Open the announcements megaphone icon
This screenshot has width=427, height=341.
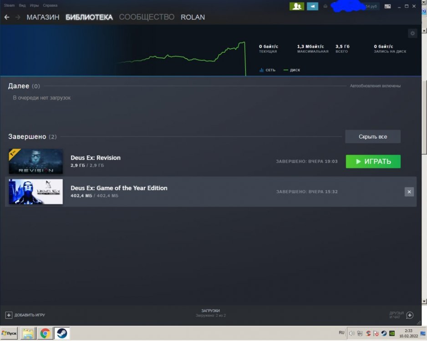[x=312, y=6]
